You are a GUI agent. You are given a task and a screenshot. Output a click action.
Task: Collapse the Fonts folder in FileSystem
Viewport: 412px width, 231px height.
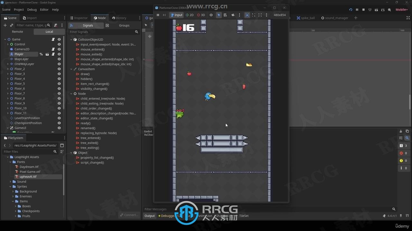(x=10, y=162)
